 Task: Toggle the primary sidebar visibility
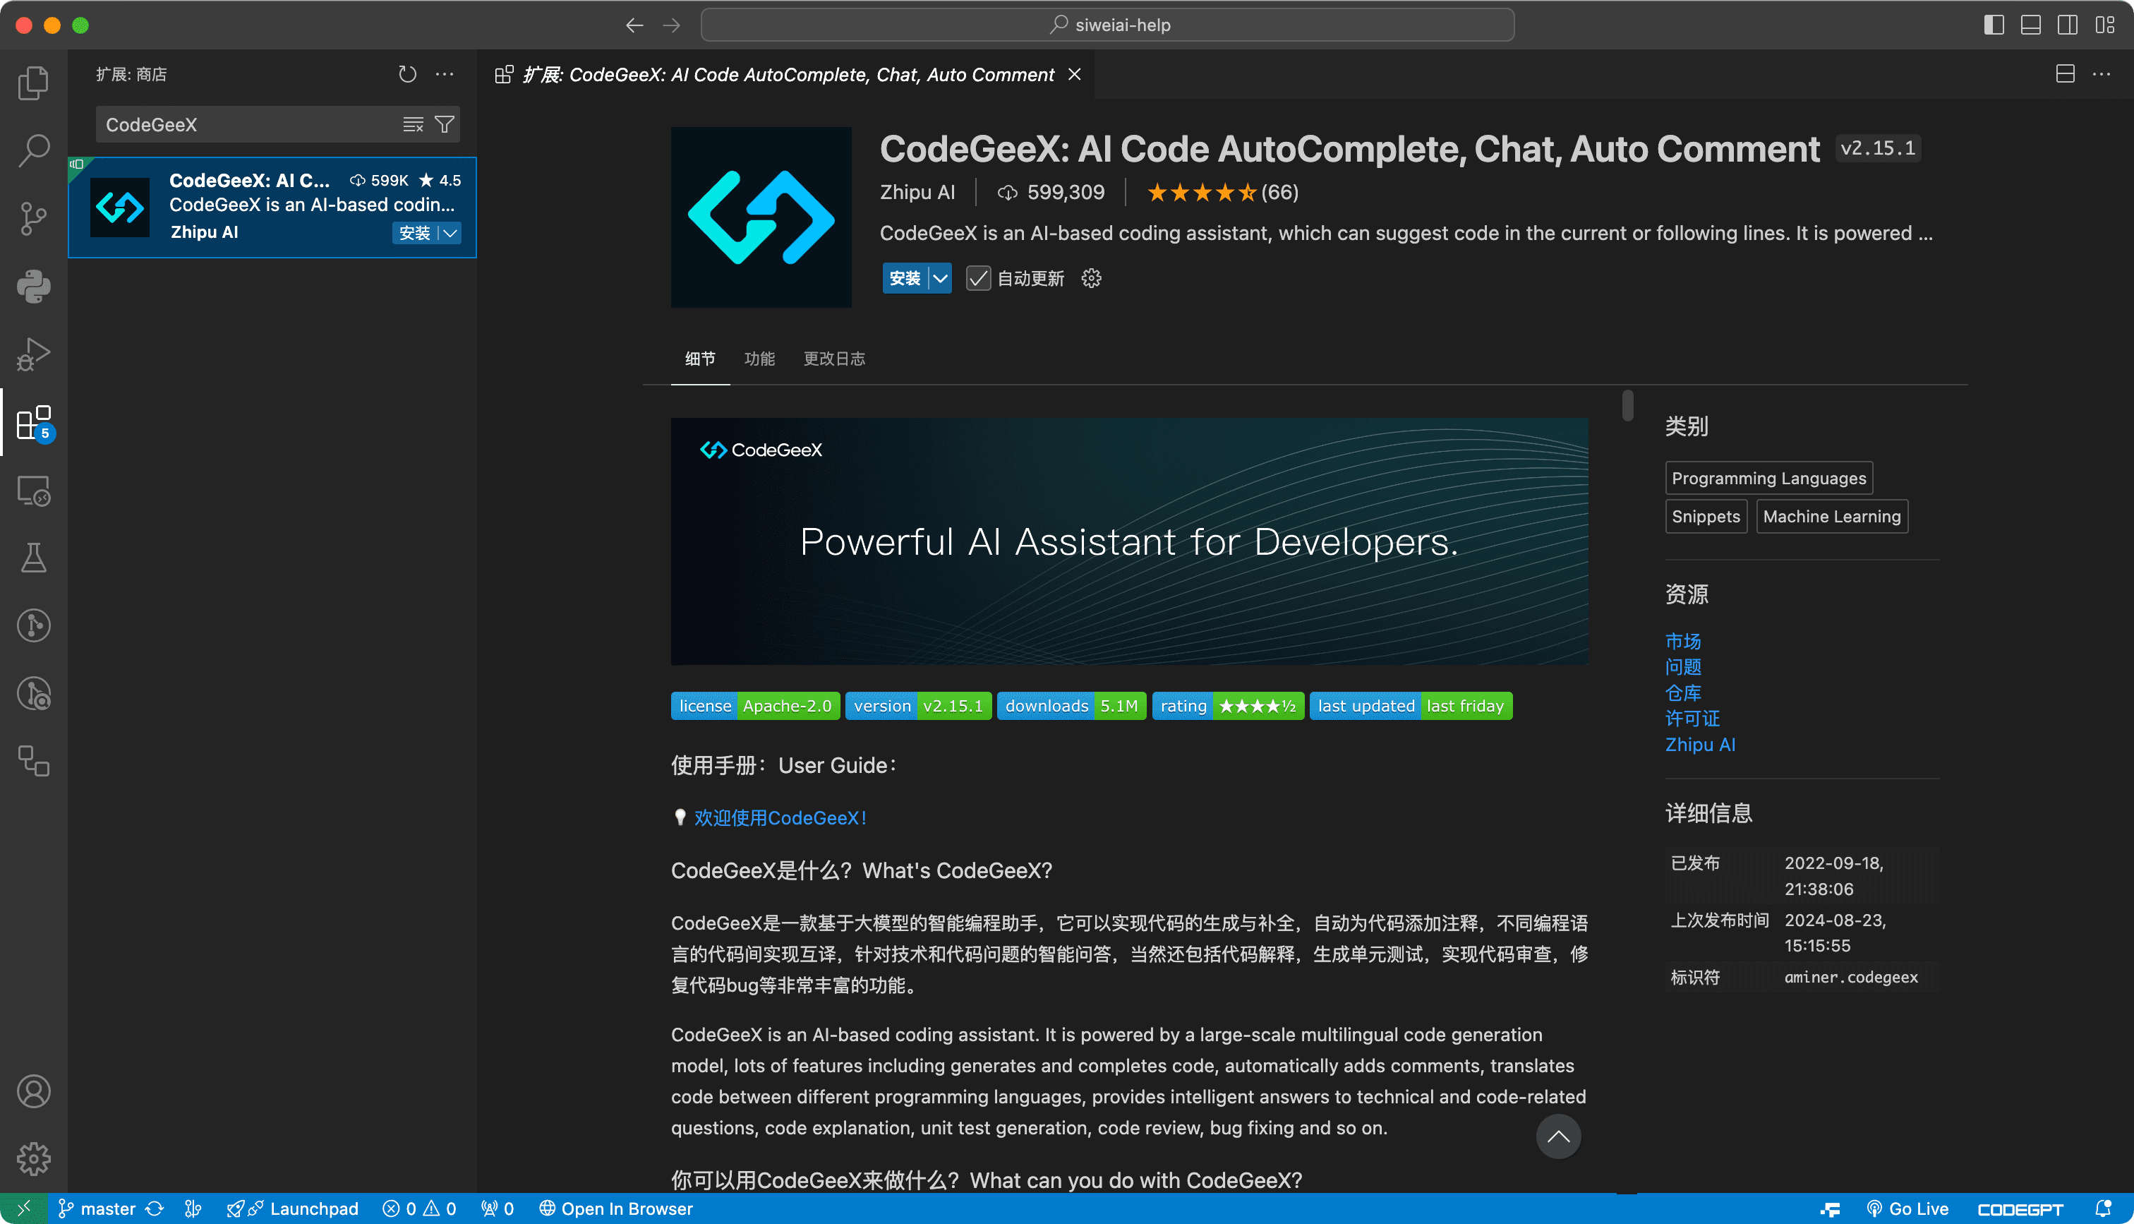(x=1993, y=25)
